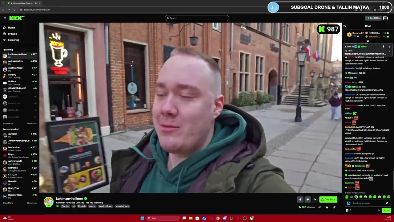The width and height of the screenshot is (394, 222).
Task: Show Less recommended channels
Action: 32,203
